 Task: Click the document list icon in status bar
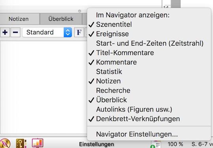(156, 144)
